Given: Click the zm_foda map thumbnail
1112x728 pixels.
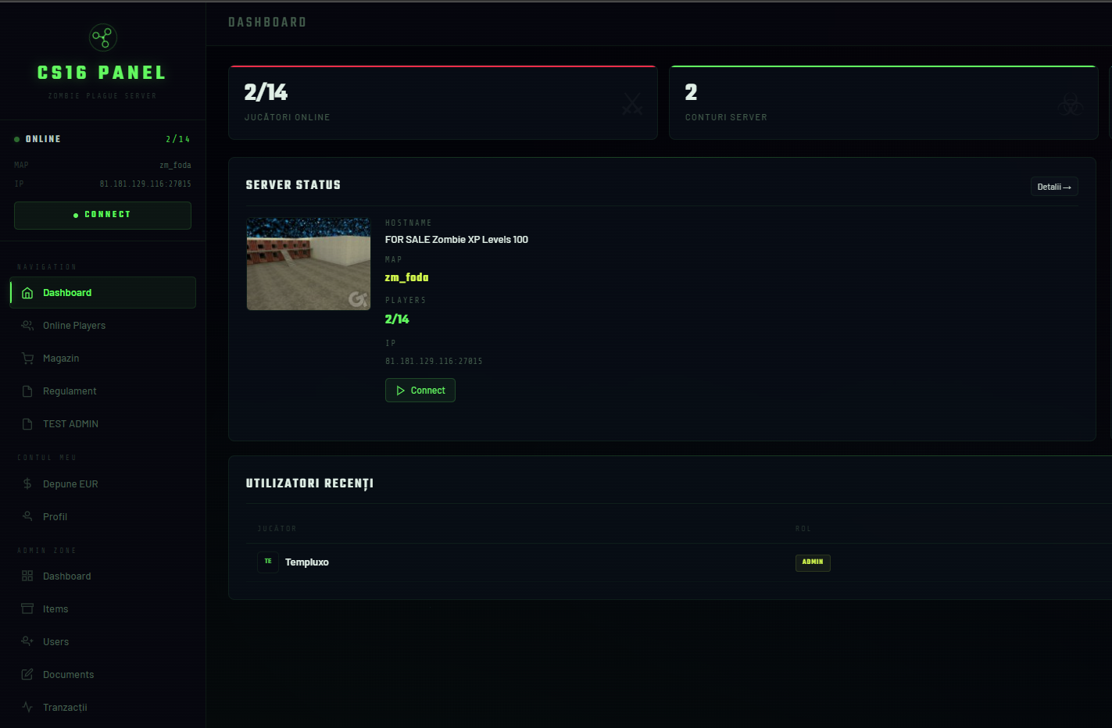Looking at the screenshot, I should coord(309,264).
